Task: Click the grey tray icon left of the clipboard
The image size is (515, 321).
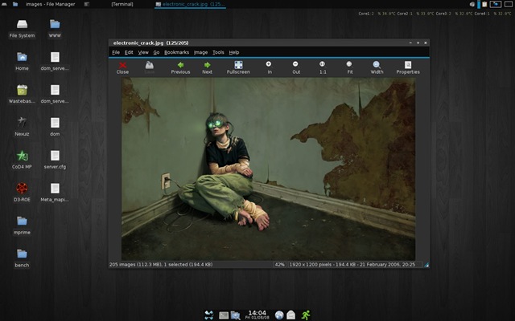Action: 472,4
